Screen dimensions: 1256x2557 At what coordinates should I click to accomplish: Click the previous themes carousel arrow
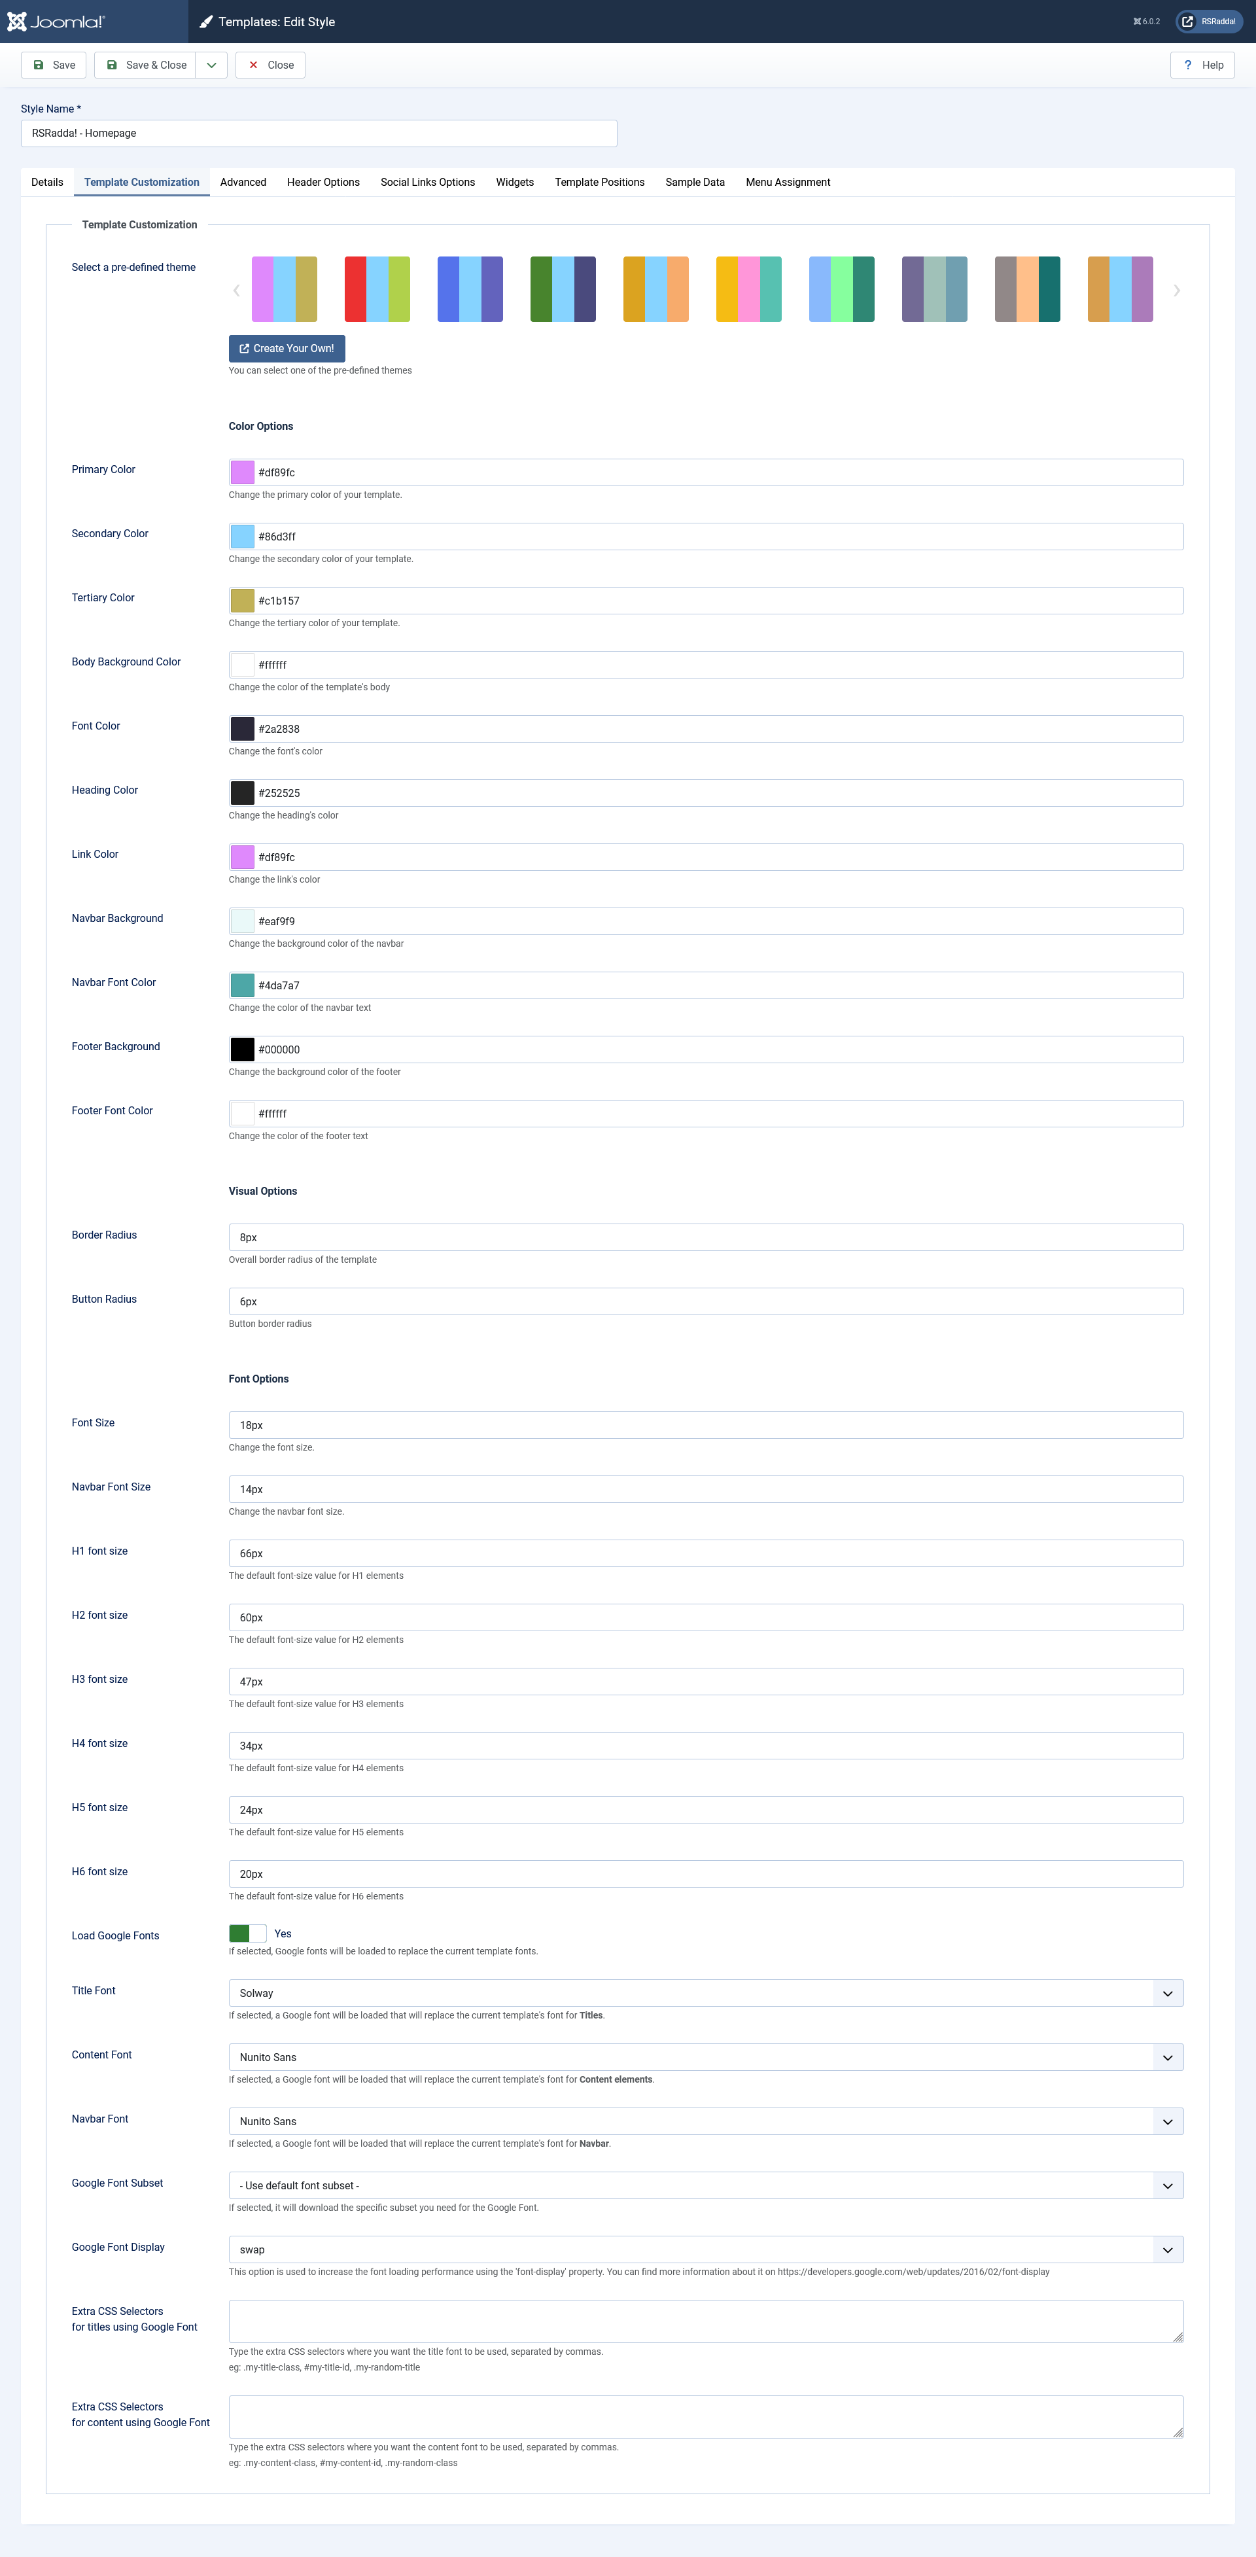coord(236,291)
